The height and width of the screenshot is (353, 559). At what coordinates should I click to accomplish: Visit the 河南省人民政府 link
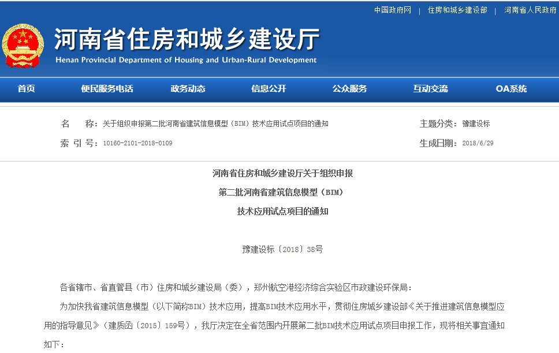click(x=530, y=10)
